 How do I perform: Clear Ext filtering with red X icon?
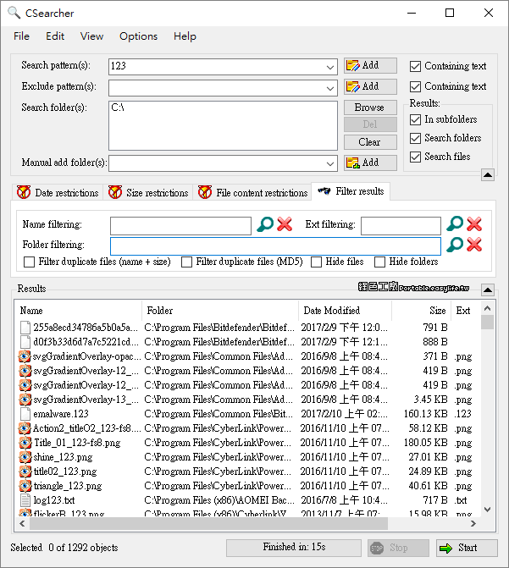(474, 223)
